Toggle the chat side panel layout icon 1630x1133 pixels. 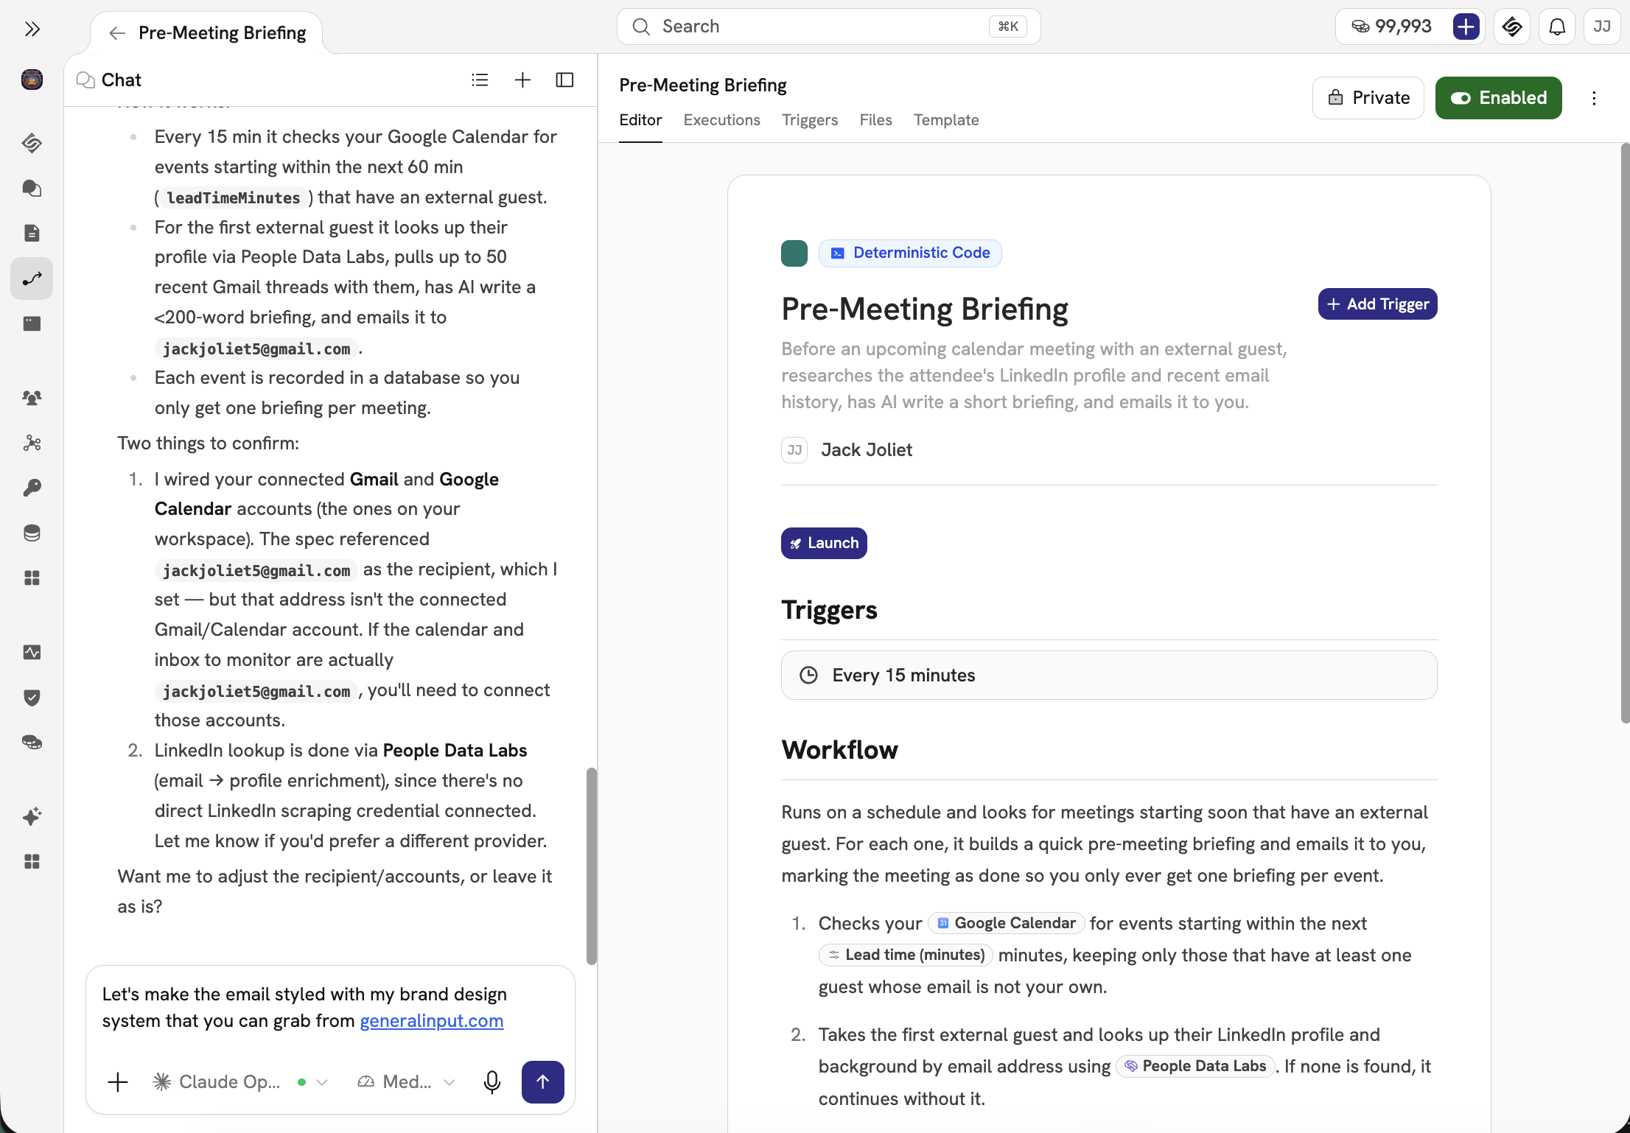tap(564, 80)
